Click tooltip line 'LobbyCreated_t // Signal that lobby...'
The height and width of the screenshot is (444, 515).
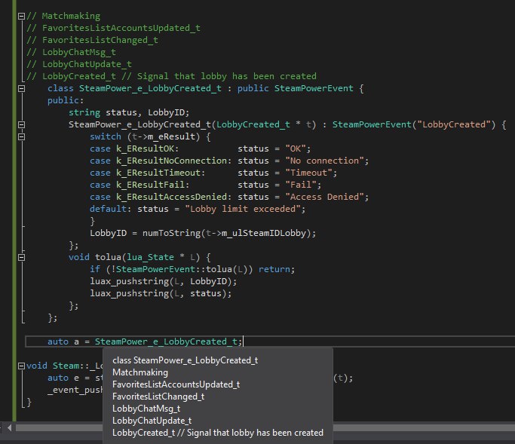(x=218, y=433)
